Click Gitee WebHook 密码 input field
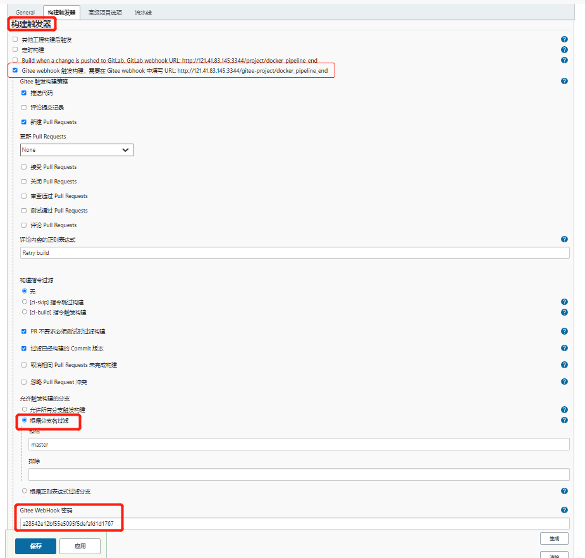 [295, 524]
